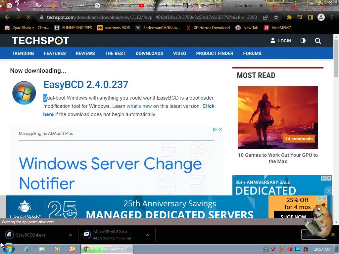This screenshot has height=254, width=339.
Task: Close the DEDICATED sidebar ad with its X
Action: [329, 178]
